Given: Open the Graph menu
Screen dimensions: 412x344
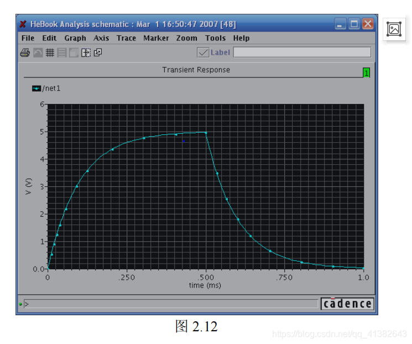Looking at the screenshot, I should point(75,38).
